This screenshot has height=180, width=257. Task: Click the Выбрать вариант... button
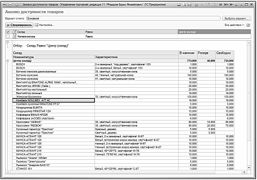236,18
